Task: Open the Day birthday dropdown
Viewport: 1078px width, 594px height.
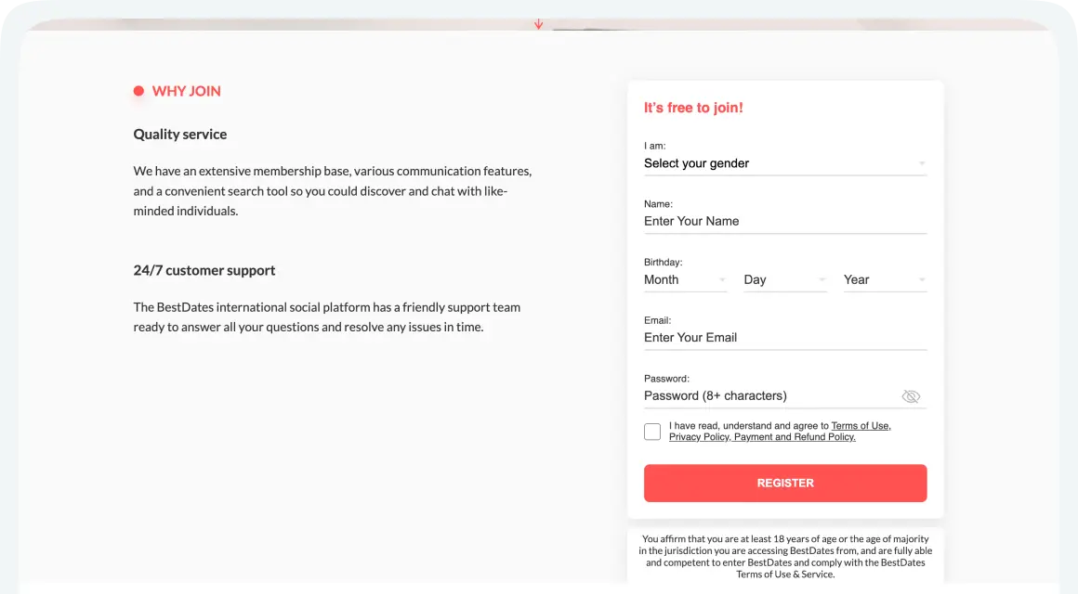Action: 784,279
